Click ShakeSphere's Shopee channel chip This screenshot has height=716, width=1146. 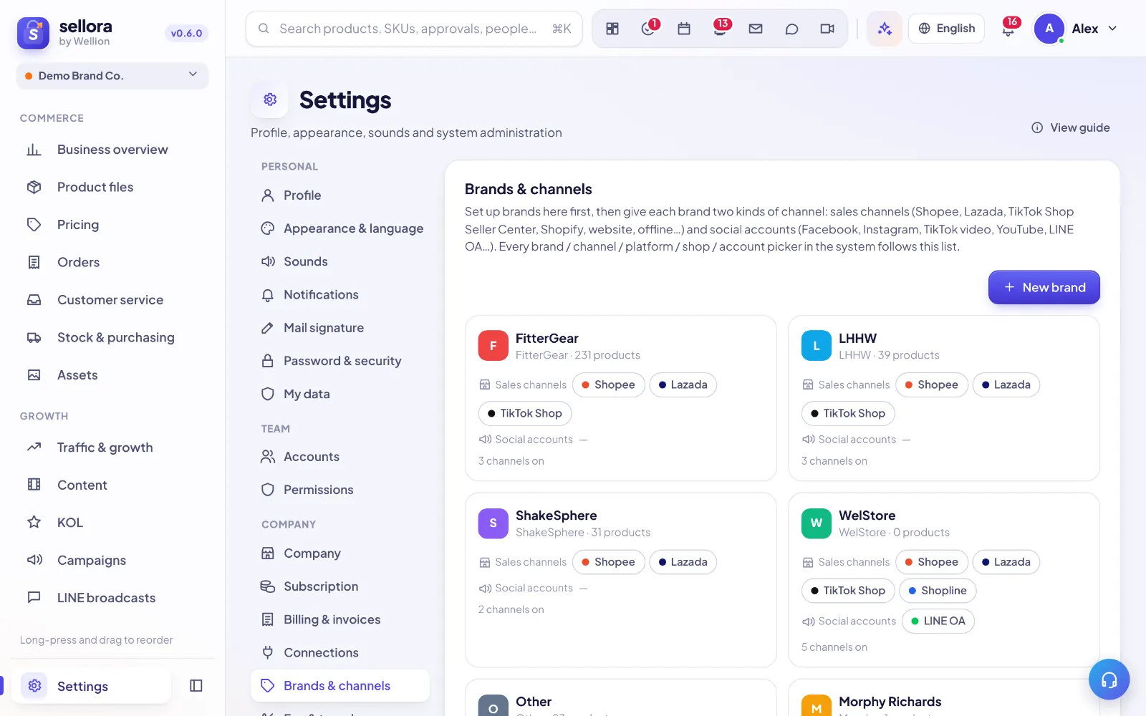[x=609, y=562]
